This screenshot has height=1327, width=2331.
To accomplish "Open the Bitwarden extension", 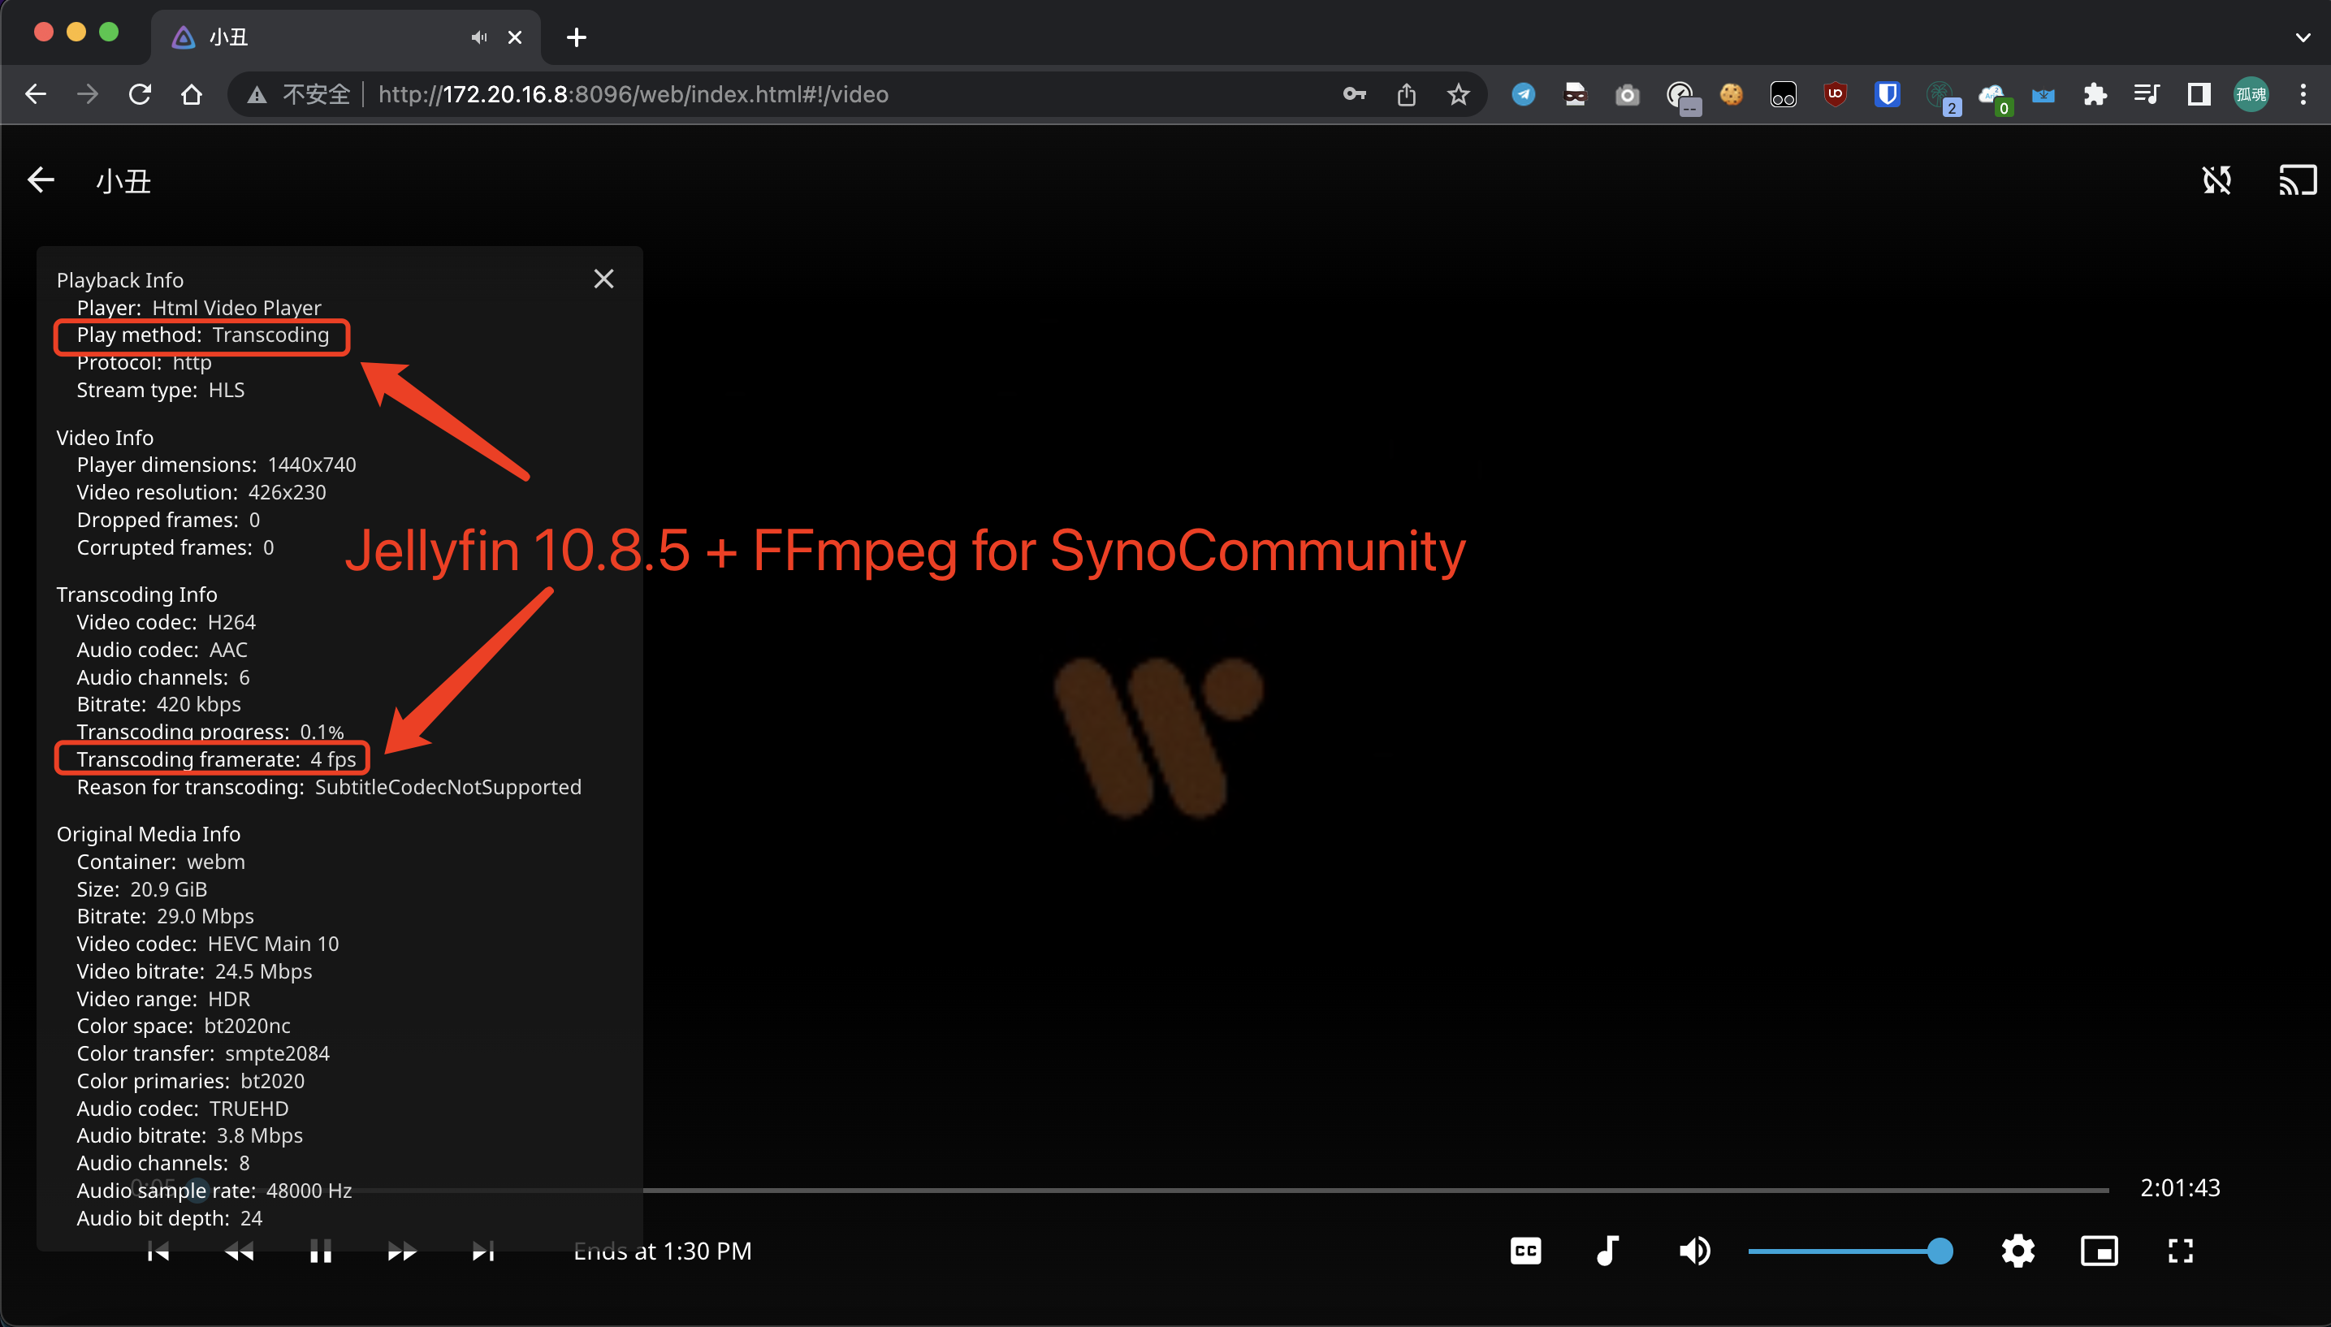I will (1885, 94).
